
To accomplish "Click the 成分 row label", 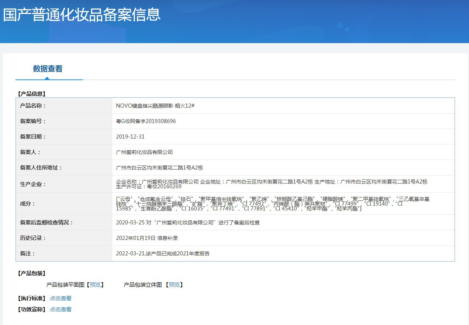I will click(x=28, y=204).
